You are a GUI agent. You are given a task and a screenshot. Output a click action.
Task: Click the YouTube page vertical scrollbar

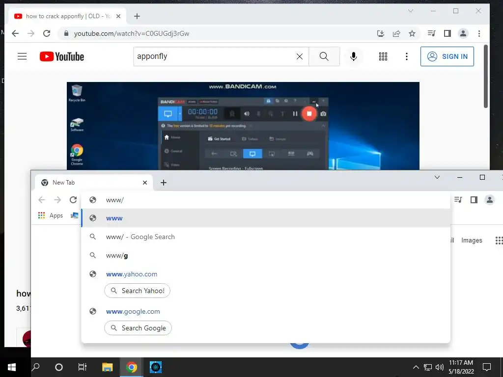[x=486, y=77]
